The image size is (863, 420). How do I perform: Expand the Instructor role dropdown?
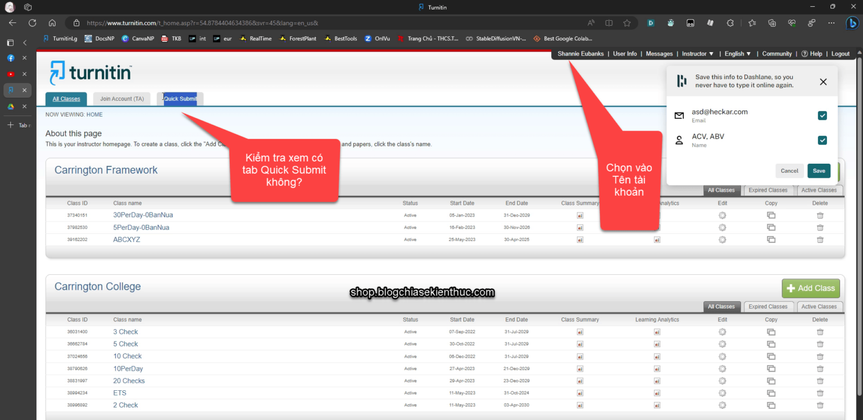(697, 54)
